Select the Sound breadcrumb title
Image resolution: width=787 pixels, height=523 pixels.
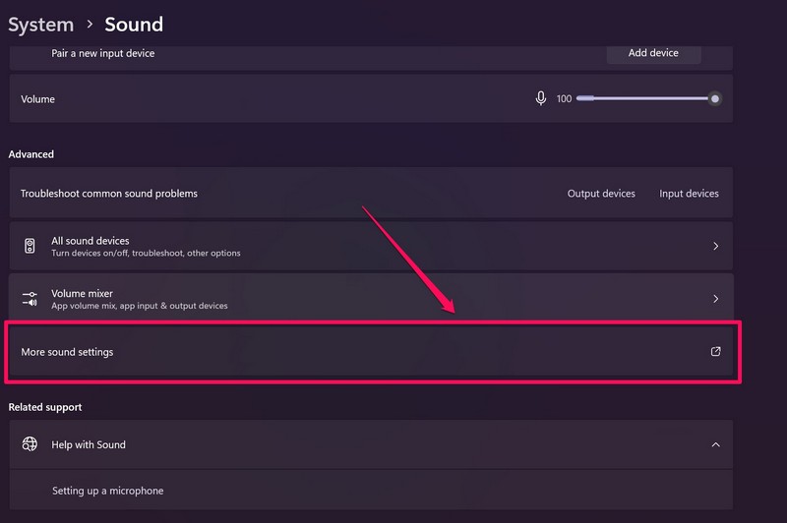click(134, 25)
